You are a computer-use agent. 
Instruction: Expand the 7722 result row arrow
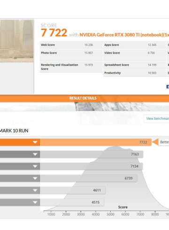35,142
